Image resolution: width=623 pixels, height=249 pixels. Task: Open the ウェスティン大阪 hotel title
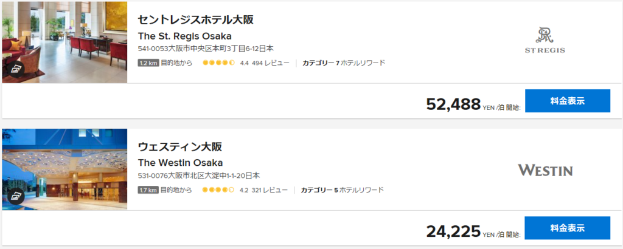point(180,147)
